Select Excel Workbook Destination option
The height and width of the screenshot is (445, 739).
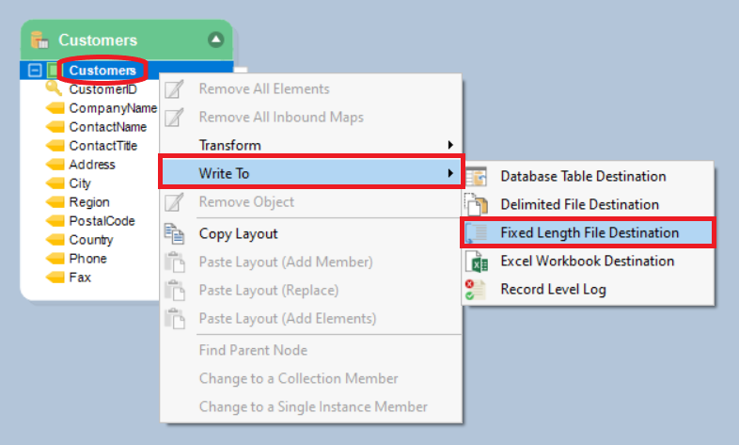(x=587, y=261)
